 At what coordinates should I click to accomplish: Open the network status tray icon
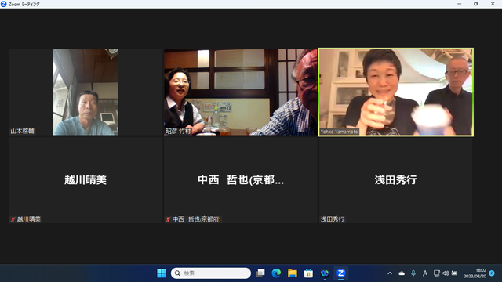point(436,273)
